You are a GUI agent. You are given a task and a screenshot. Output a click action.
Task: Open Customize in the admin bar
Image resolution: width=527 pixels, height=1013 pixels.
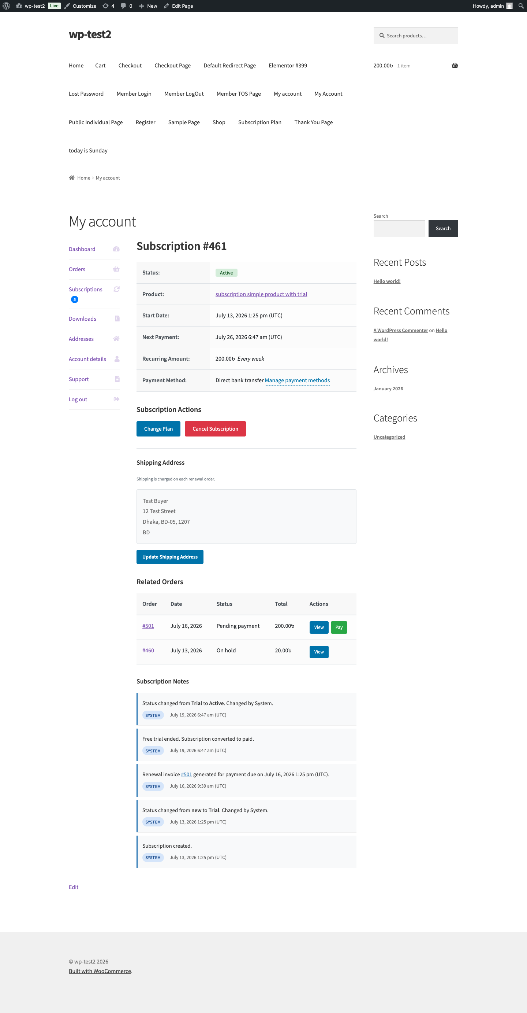[81, 6]
